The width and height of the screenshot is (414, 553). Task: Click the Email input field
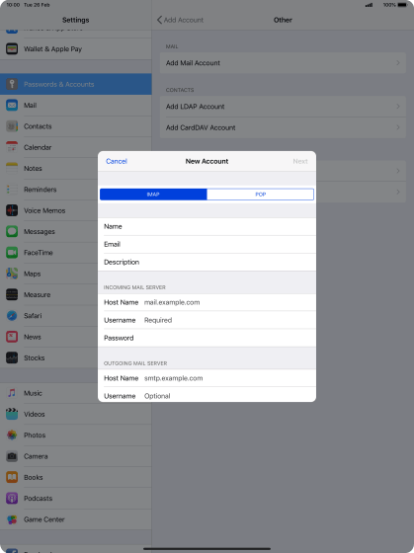(x=207, y=244)
